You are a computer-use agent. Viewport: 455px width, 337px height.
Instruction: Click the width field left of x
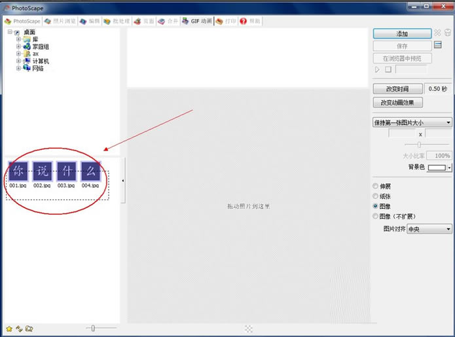(x=402, y=133)
